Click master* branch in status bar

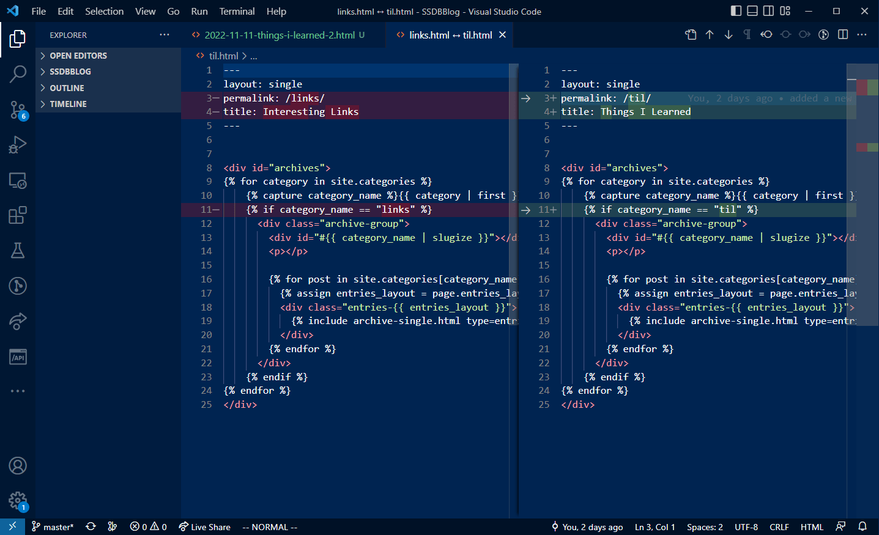53,526
